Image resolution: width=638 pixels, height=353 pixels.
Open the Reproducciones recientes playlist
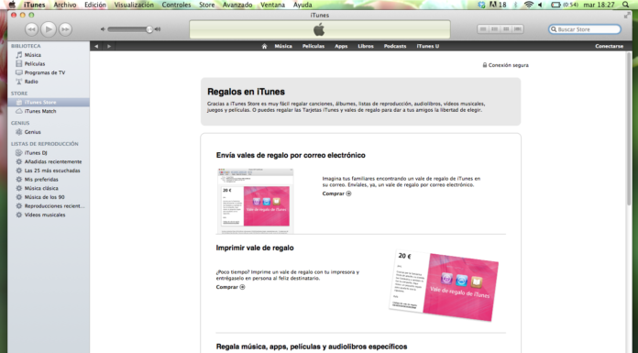tap(49, 206)
